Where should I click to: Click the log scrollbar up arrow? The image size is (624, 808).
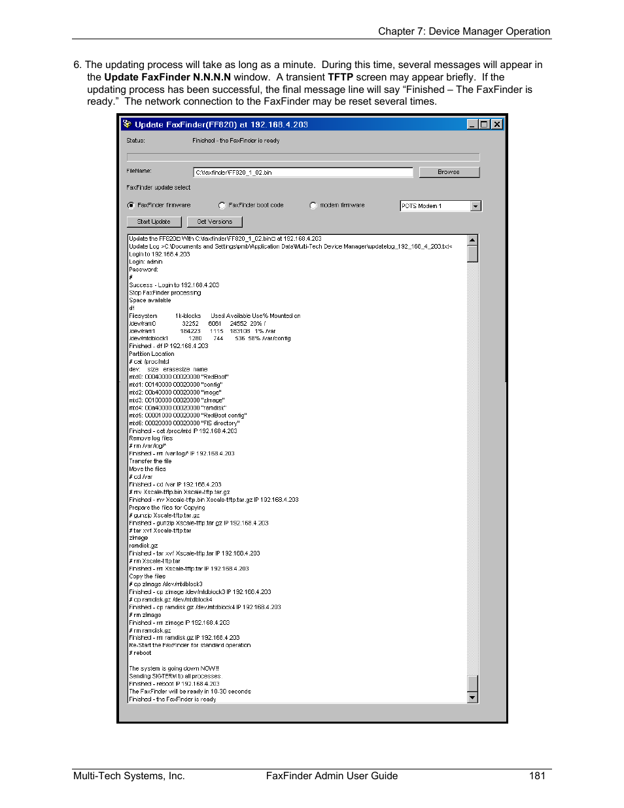click(x=473, y=240)
